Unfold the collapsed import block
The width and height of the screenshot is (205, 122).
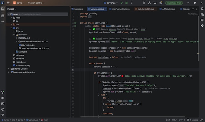78,17
